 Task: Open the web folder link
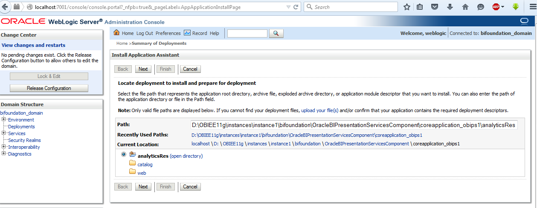pos(142,173)
